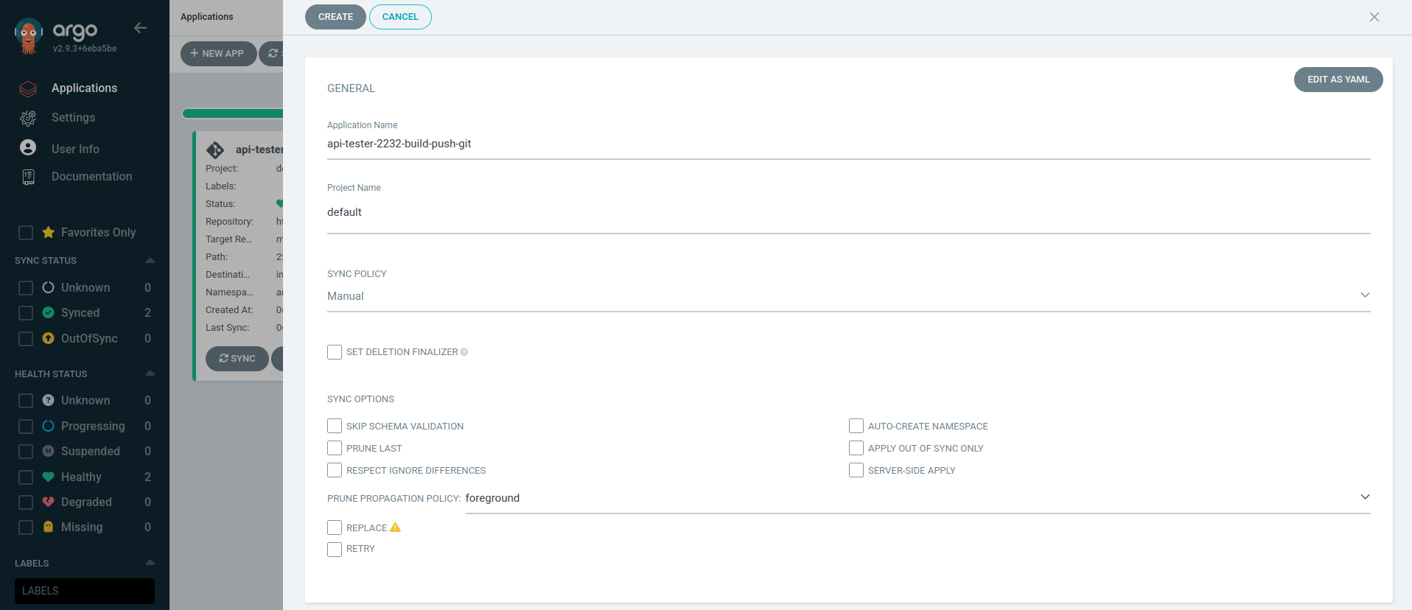Click the Replace warning triangle icon

[396, 527]
